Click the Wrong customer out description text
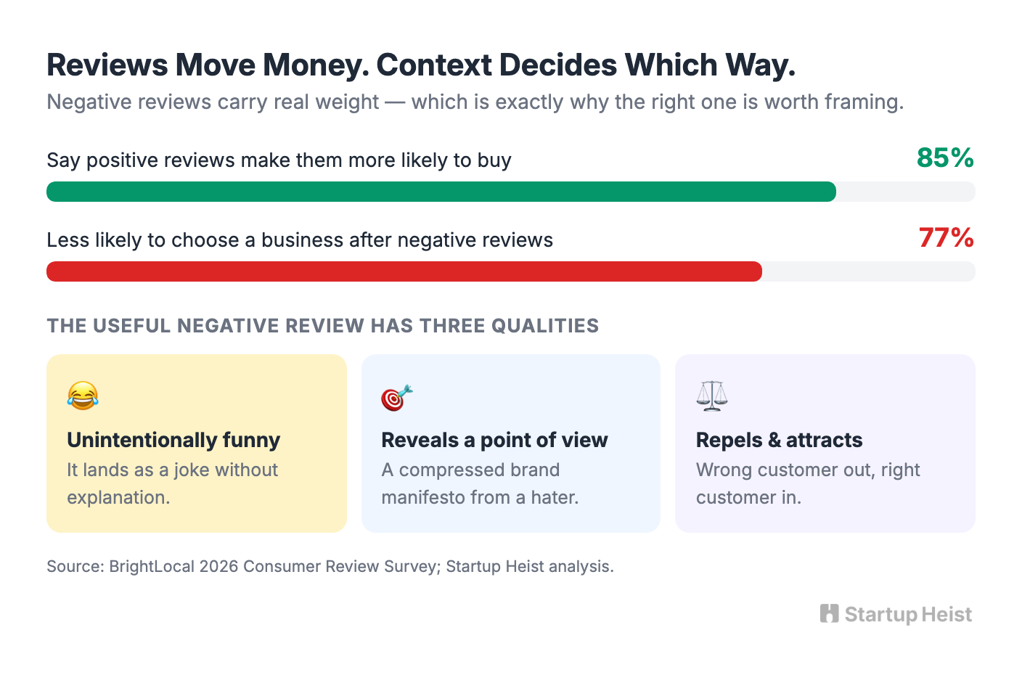Image resolution: width=1022 pixels, height=675 pixels. pos(808,483)
